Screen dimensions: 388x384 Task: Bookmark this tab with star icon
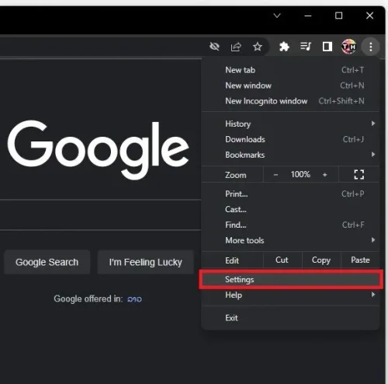coord(258,47)
